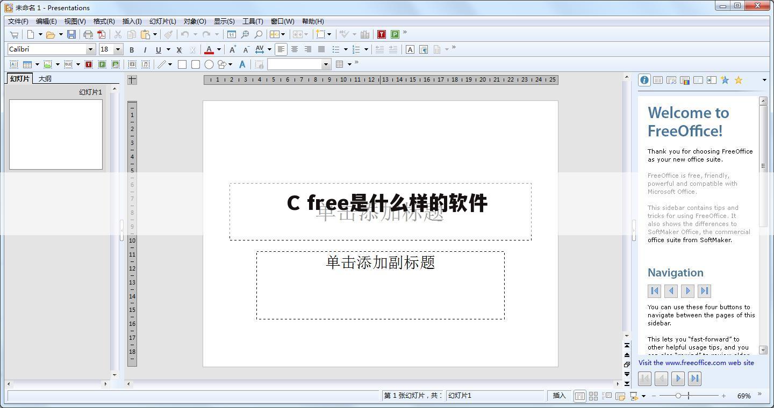Toggle italic formatting
774x408 pixels.
click(x=145, y=49)
